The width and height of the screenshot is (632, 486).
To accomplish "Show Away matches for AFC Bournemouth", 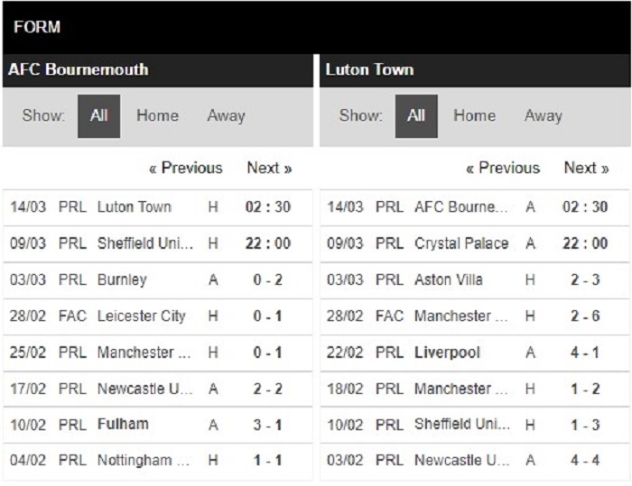I will [226, 115].
